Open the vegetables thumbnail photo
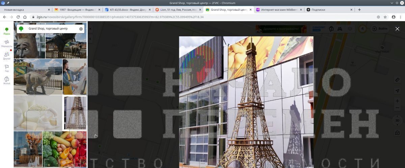 (64, 149)
